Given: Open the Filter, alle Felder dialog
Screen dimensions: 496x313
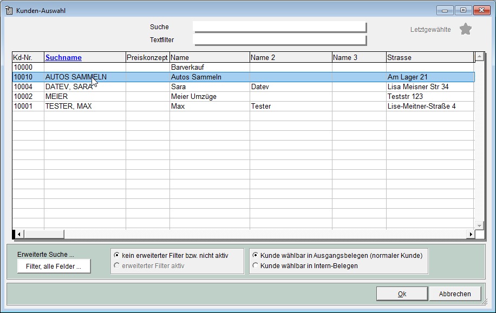Looking at the screenshot, I should tap(54, 267).
